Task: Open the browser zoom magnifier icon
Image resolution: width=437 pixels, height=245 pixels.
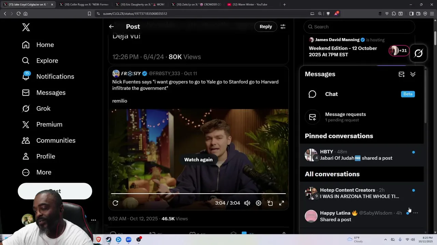Action: (x=320, y=14)
